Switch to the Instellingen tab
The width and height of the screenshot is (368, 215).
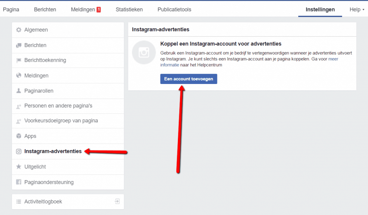point(320,9)
